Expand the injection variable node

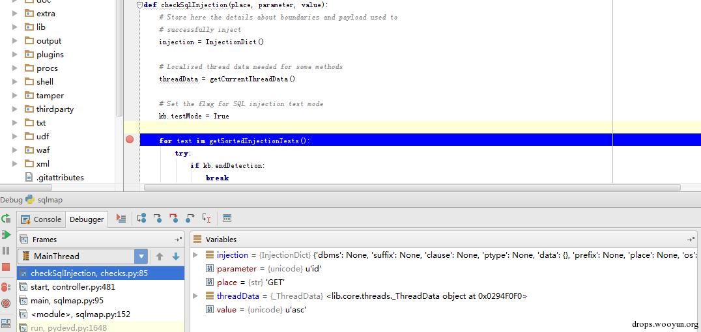pos(195,255)
